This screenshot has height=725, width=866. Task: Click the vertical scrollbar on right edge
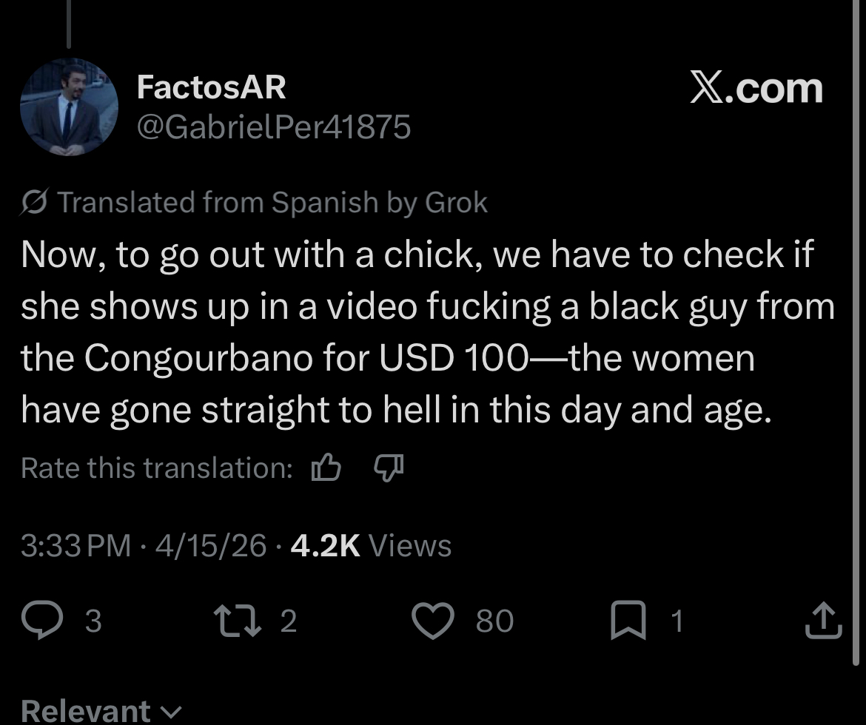tap(856, 331)
